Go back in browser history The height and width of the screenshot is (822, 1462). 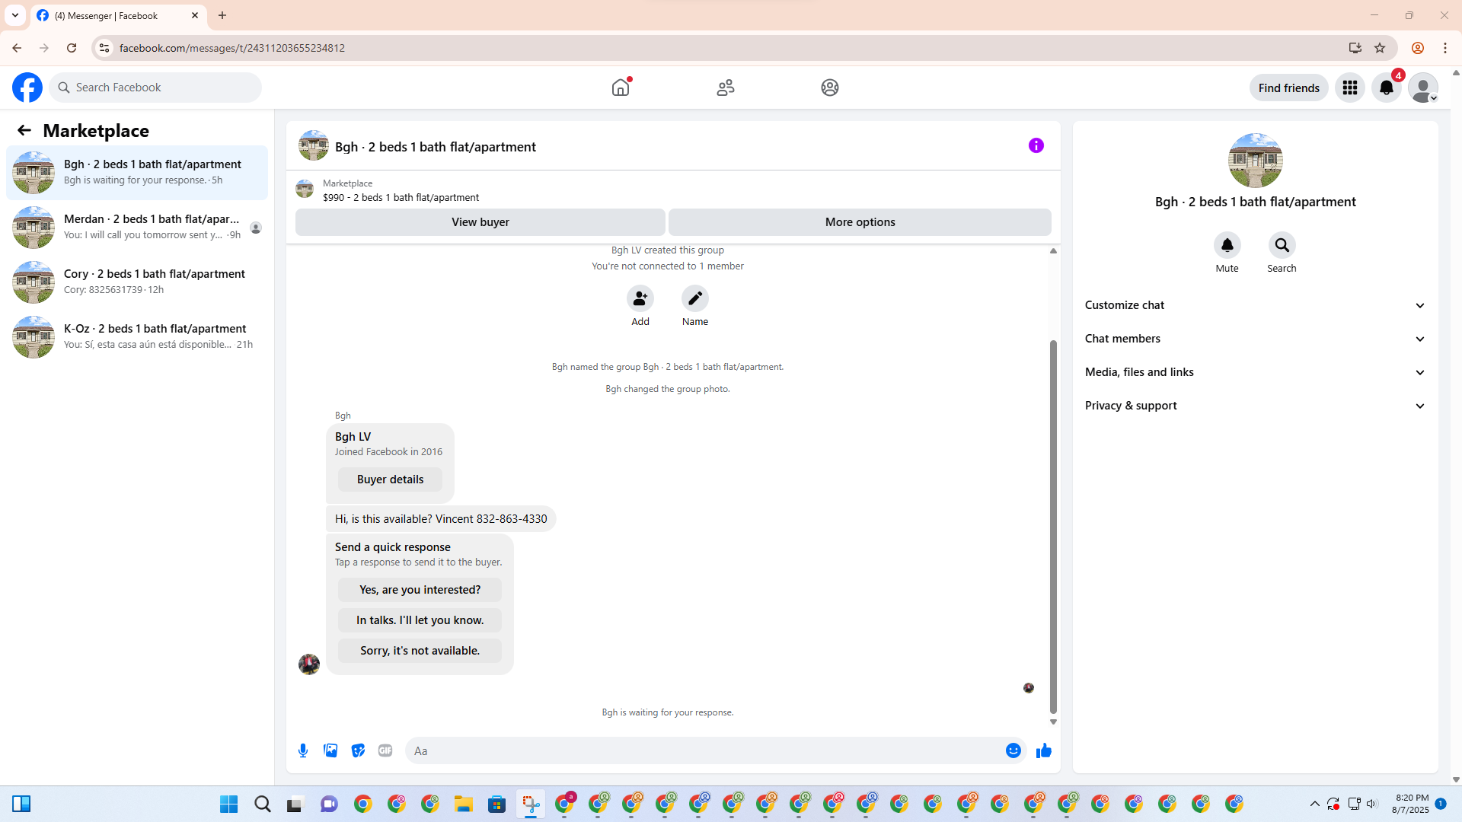tap(17, 48)
